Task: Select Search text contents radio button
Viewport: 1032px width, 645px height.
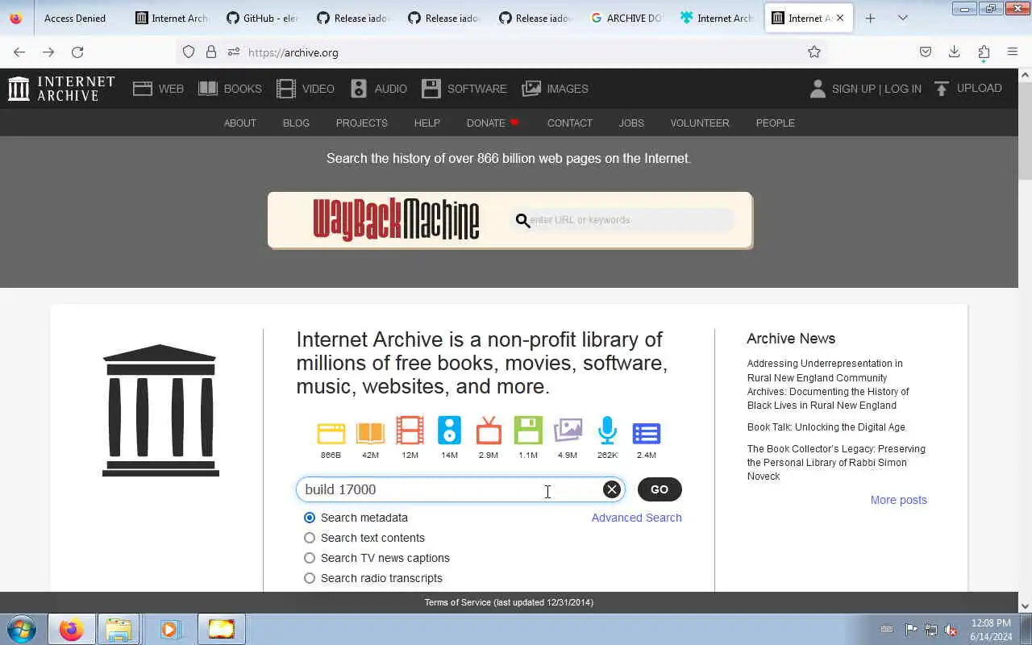Action: [310, 538]
